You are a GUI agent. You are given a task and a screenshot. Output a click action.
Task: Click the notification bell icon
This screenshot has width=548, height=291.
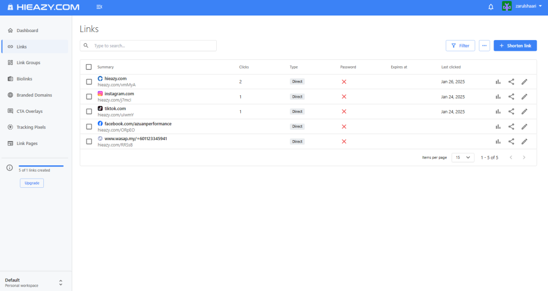click(491, 7)
